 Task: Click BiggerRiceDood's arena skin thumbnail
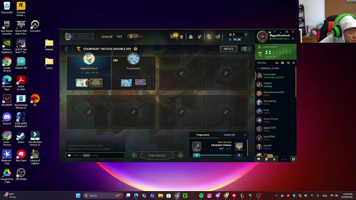[96, 83]
